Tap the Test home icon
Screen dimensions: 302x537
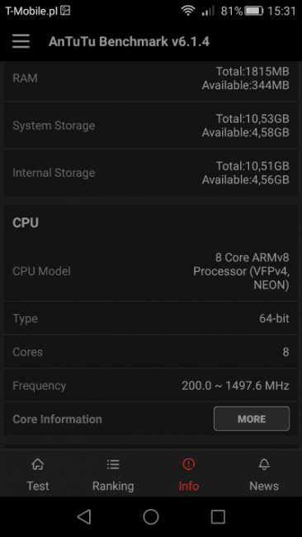(x=38, y=464)
